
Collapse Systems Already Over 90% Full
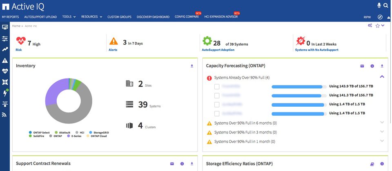pos(382,77)
